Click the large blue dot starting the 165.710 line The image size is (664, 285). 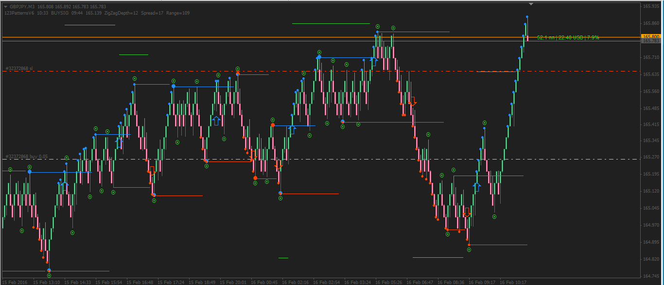click(319, 57)
